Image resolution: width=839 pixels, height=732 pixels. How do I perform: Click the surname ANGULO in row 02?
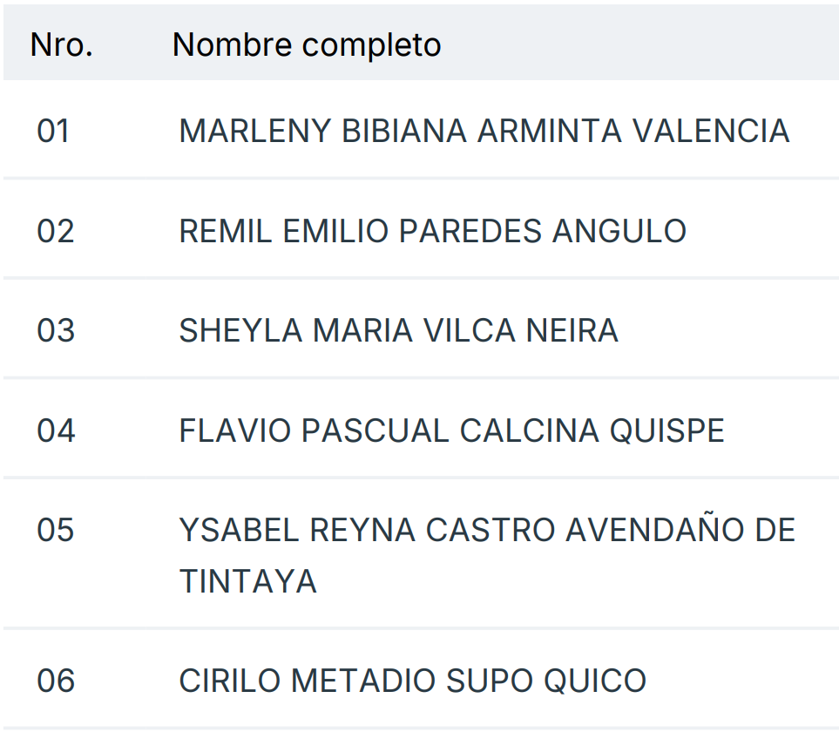tap(619, 231)
